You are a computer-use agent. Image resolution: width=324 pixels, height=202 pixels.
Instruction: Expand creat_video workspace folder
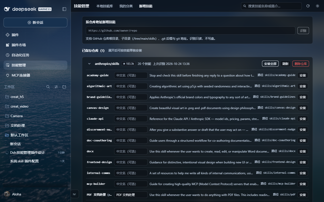click(x=35, y=106)
